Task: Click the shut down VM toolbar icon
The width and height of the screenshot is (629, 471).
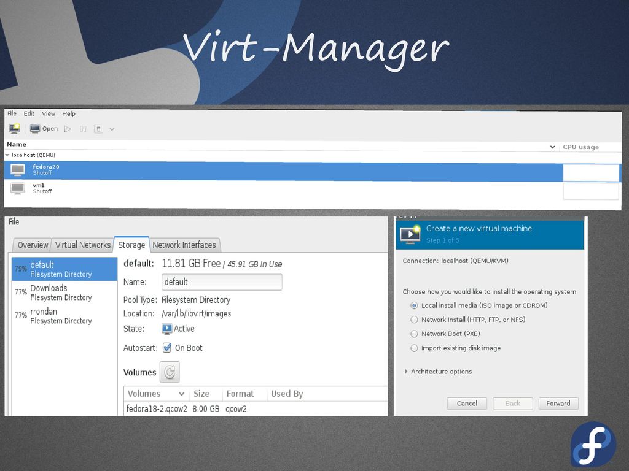Action: (98, 129)
